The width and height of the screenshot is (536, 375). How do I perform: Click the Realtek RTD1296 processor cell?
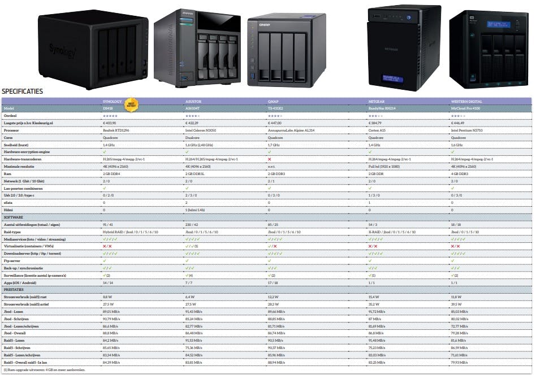116,130
